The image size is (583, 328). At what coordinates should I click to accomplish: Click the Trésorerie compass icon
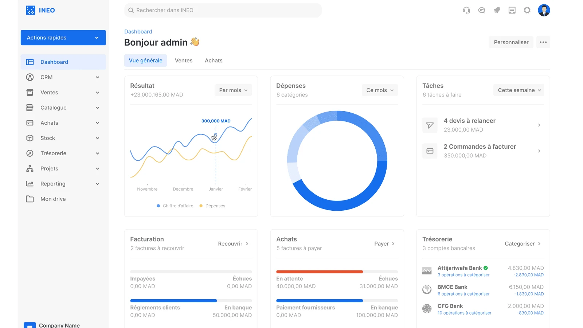tap(30, 153)
